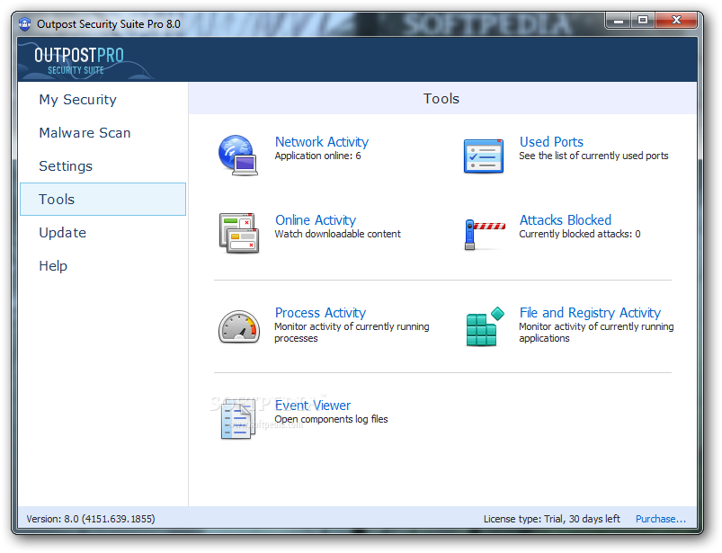This screenshot has height=553, width=722.
Task: Click the version number in status bar
Action: tap(91, 519)
